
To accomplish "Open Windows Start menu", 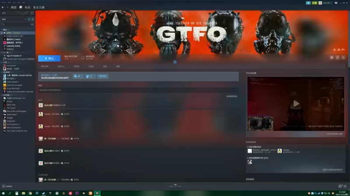I will [x=3, y=193].
